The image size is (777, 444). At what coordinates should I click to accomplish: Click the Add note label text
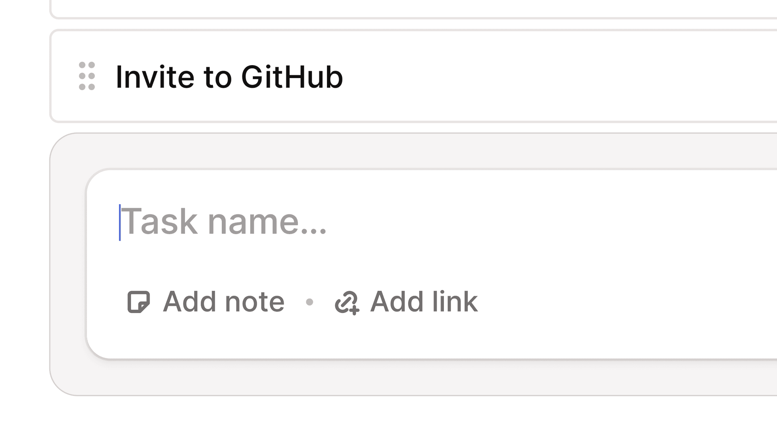[x=223, y=301]
